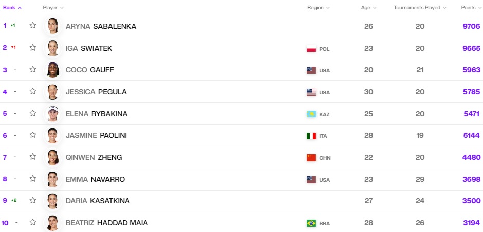Click the Brazil flag icon
This screenshot has height=232, width=483.
pos(311,223)
